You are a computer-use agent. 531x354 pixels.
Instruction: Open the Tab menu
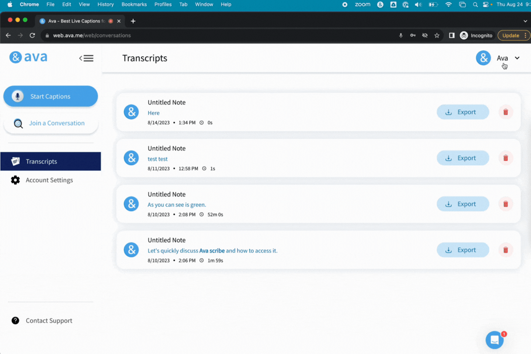coord(183,4)
